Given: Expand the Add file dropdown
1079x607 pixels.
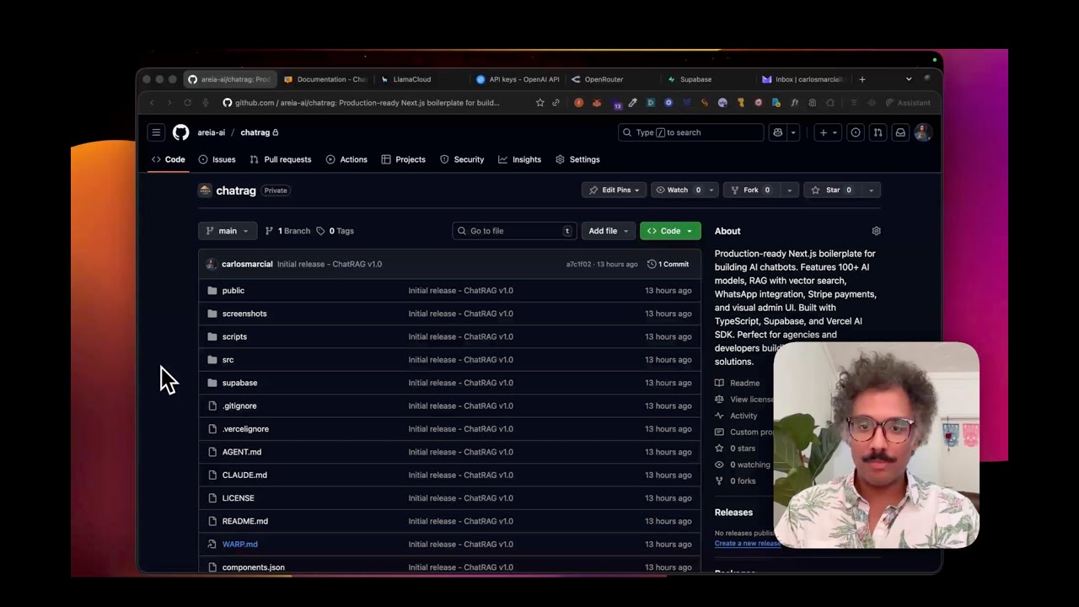Looking at the screenshot, I should tap(608, 231).
